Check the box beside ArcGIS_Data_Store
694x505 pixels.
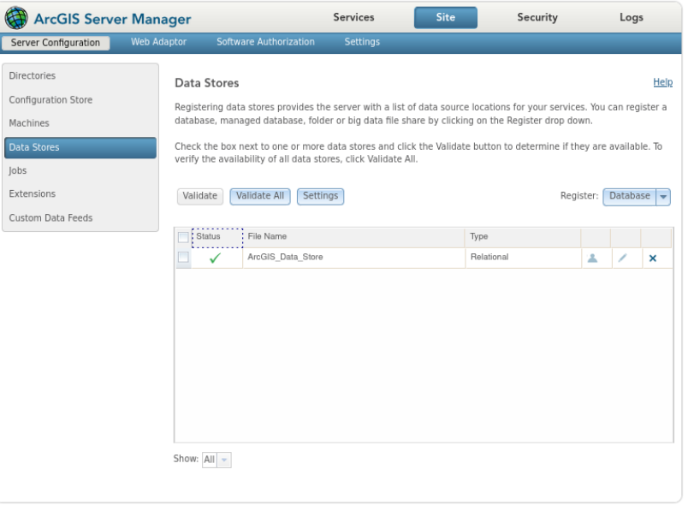point(183,257)
